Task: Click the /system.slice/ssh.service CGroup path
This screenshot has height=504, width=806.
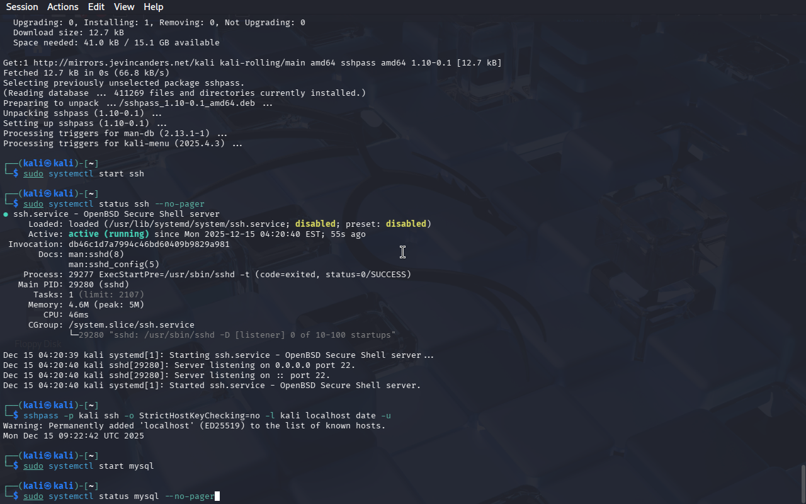Action: click(x=132, y=325)
